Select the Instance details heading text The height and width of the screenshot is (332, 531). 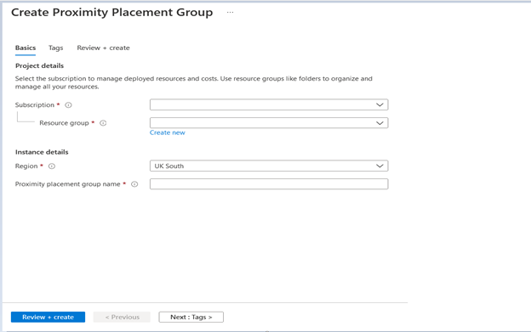pyautogui.click(x=42, y=152)
